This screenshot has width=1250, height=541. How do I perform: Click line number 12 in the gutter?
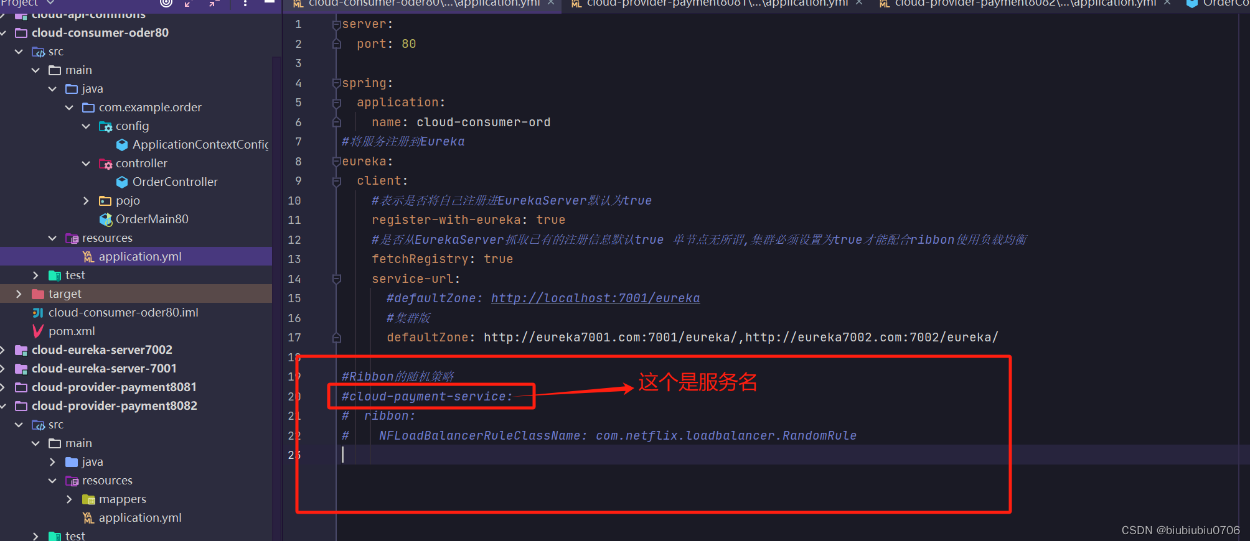pyautogui.click(x=294, y=240)
